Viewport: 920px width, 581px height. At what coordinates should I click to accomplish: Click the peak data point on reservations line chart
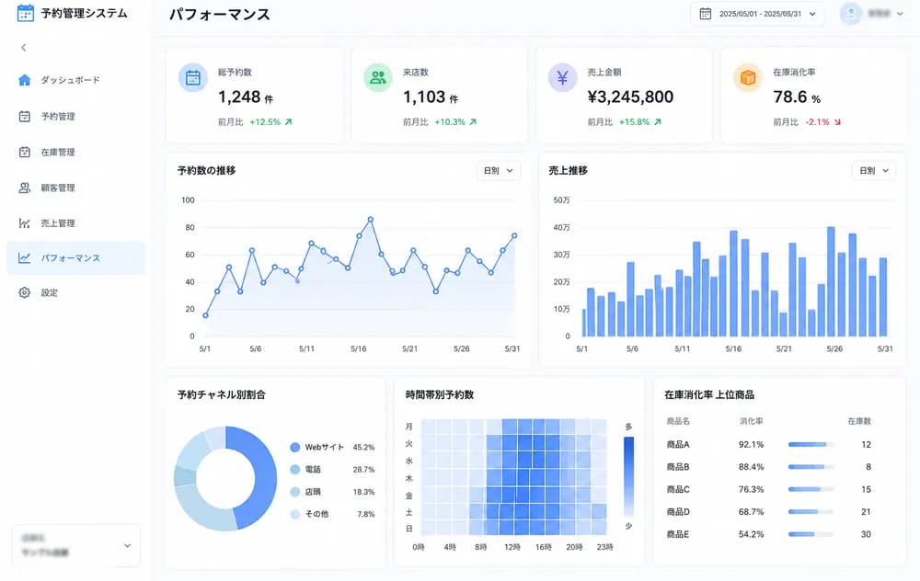coord(370,220)
